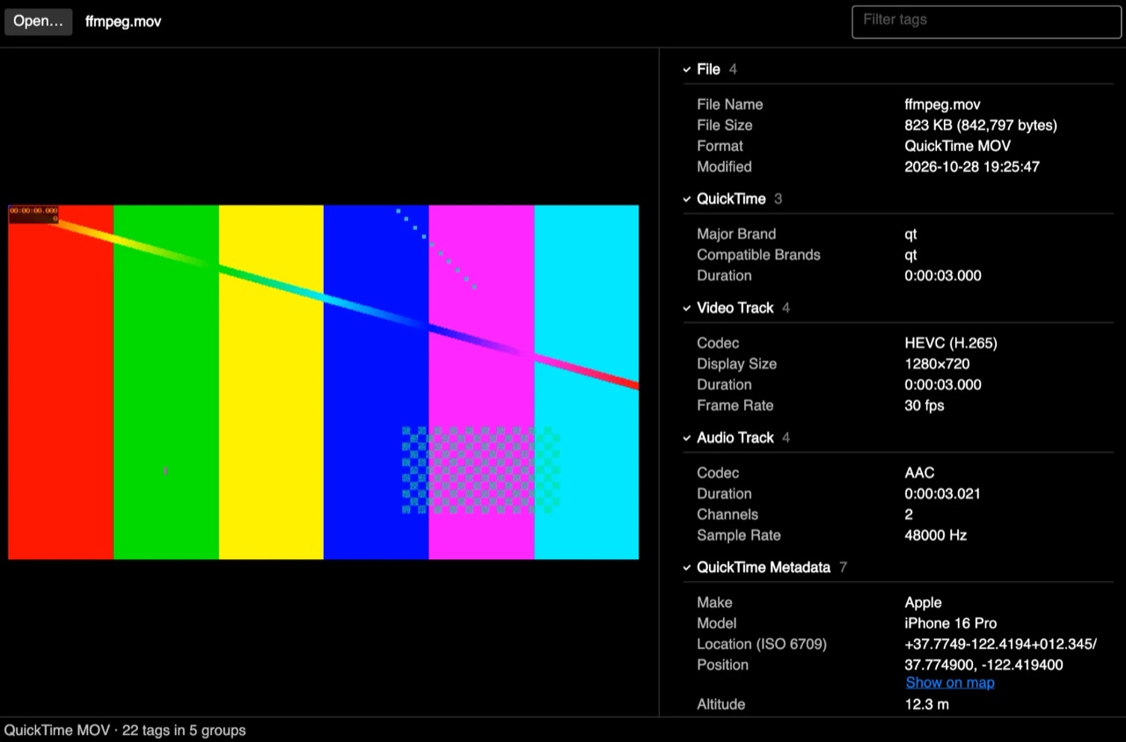The width and height of the screenshot is (1126, 742).
Task: Select the HEVC (H.265) codec value
Action: pos(951,343)
